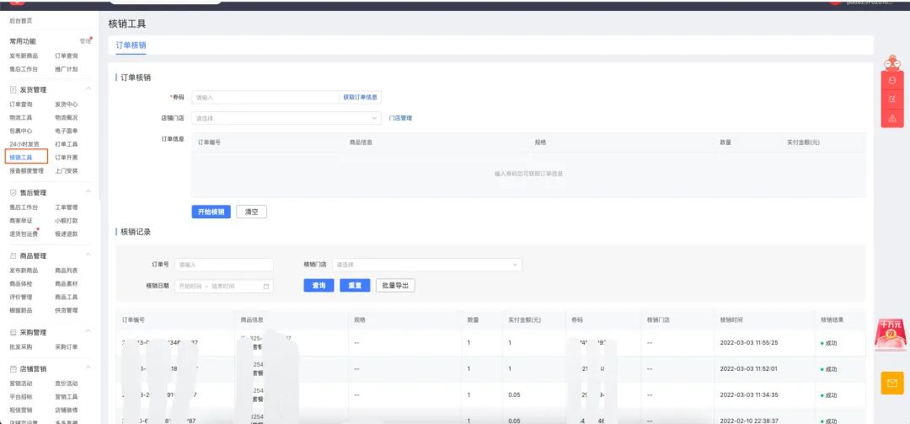Screen dimensions: 910x424
Task: Click the 券码 input field
Action: [265, 98]
